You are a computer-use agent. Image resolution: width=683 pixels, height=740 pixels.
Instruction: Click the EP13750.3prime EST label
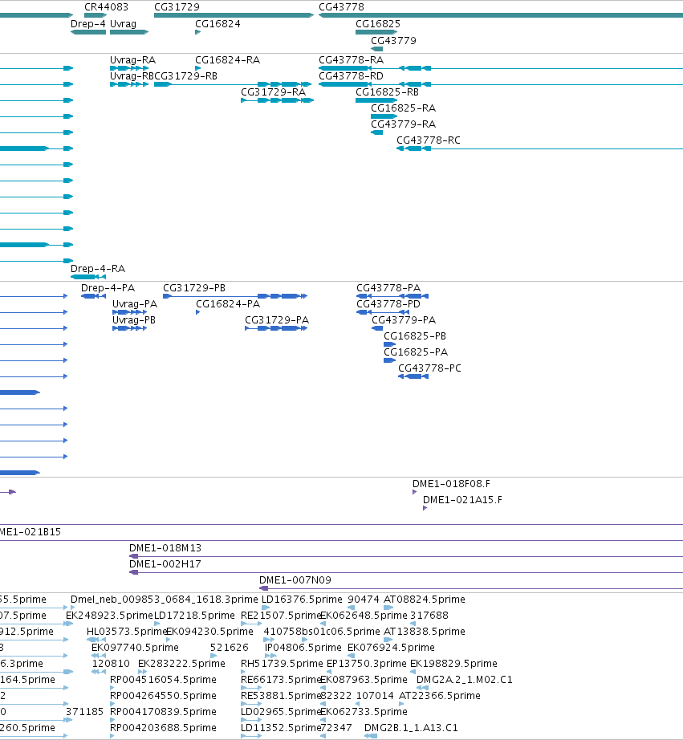pyautogui.click(x=367, y=664)
